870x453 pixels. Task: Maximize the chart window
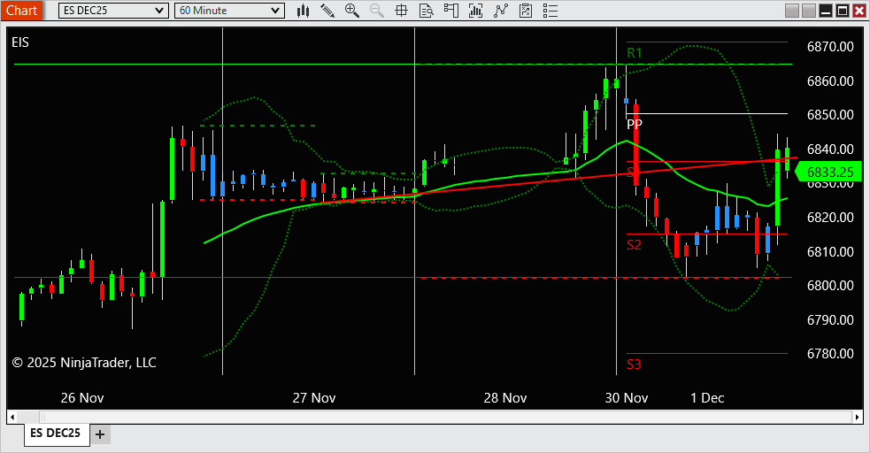(843, 11)
